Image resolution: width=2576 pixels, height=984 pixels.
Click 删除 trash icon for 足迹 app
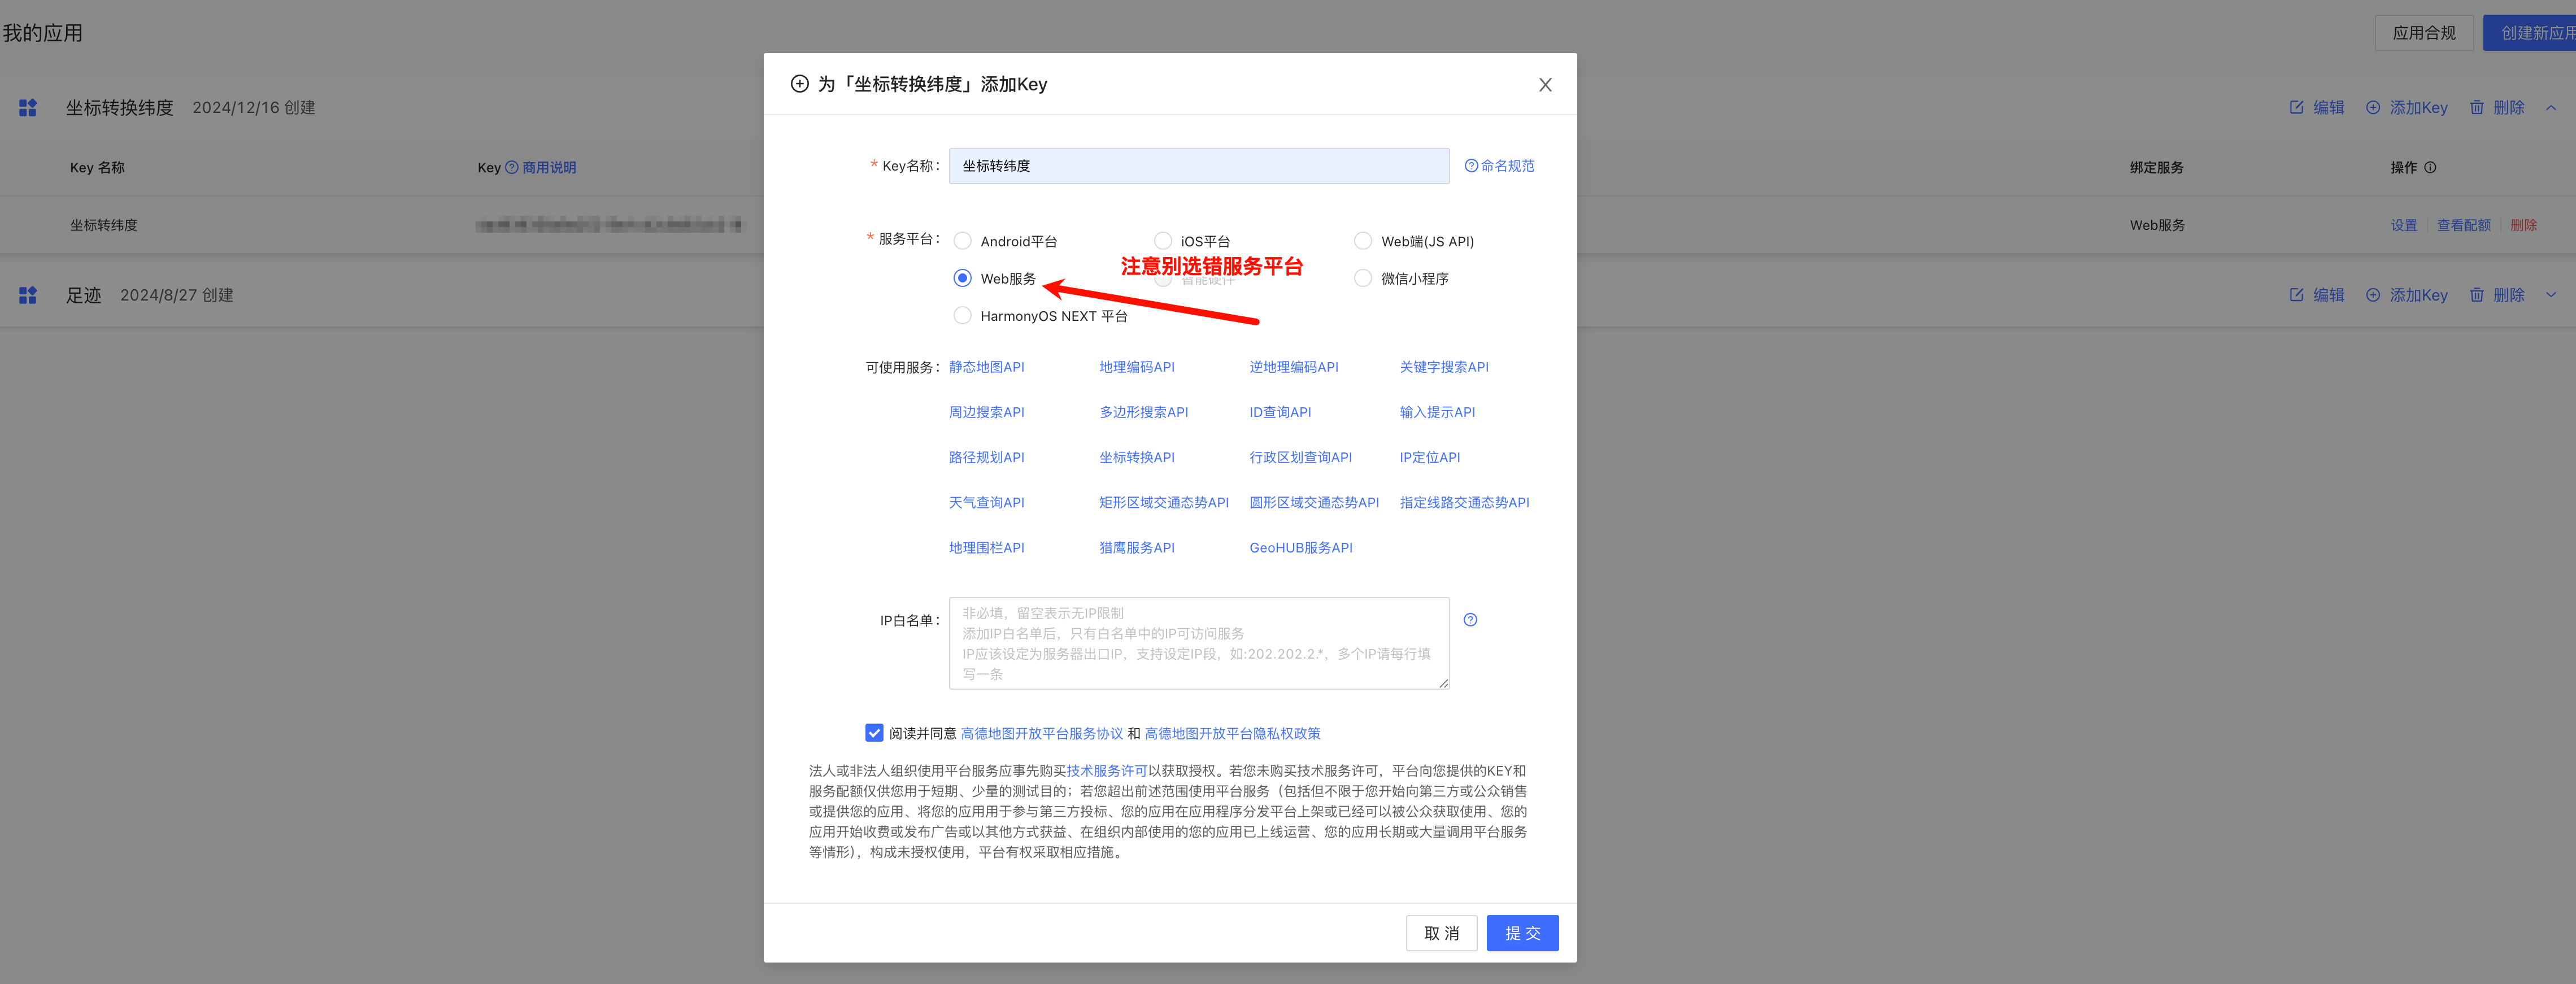2476,295
